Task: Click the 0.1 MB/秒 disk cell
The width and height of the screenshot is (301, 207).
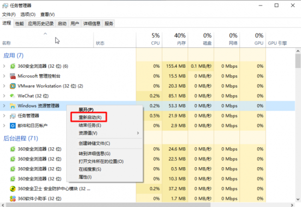Action: [x=201, y=66]
